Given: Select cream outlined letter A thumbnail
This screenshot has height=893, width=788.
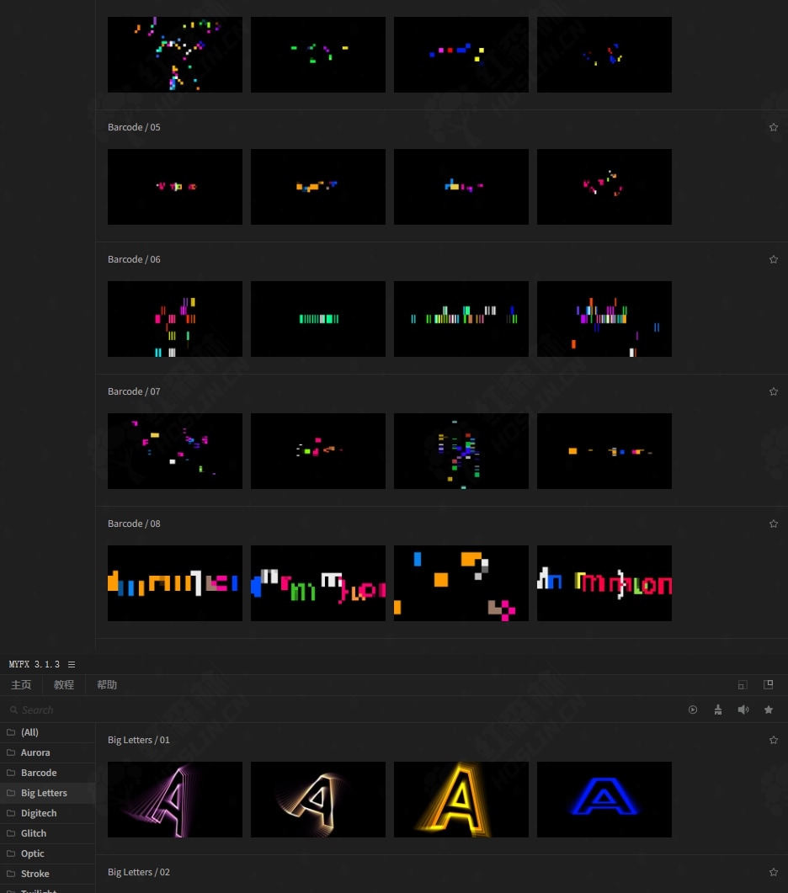Looking at the screenshot, I should point(318,800).
